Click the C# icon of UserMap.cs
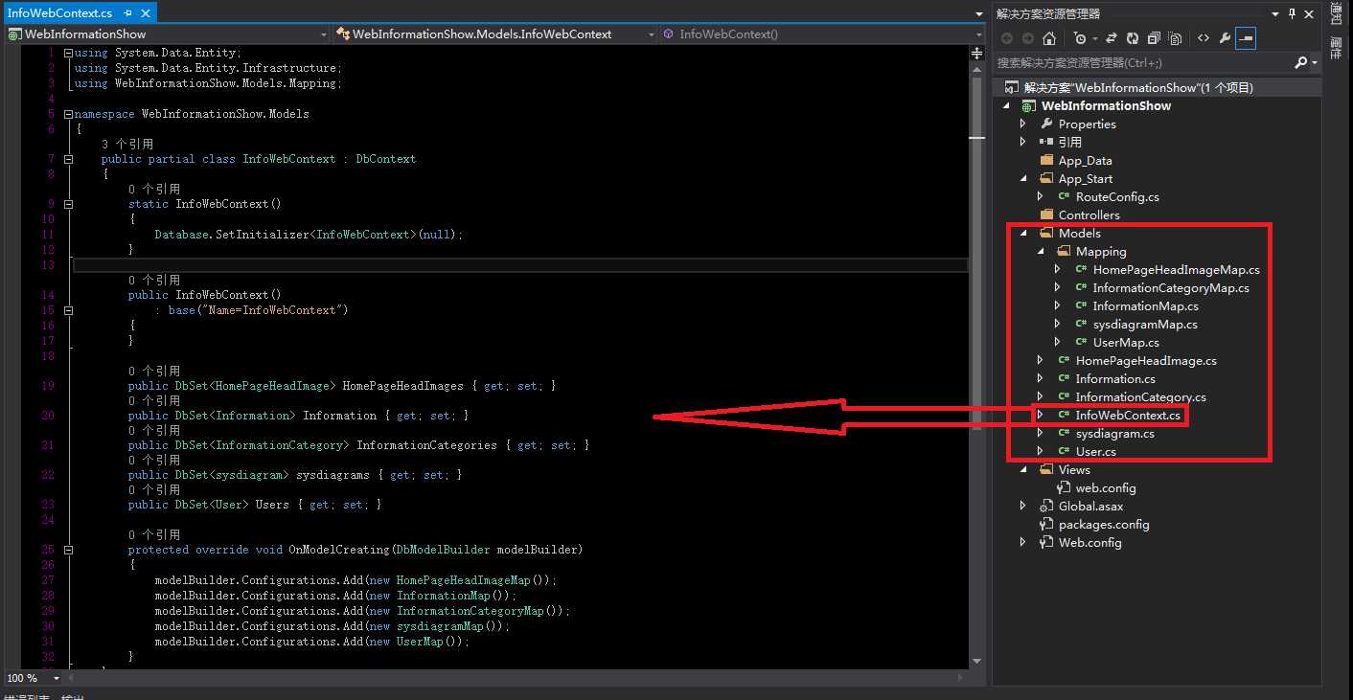This screenshot has height=700, width=1353. [x=1082, y=342]
